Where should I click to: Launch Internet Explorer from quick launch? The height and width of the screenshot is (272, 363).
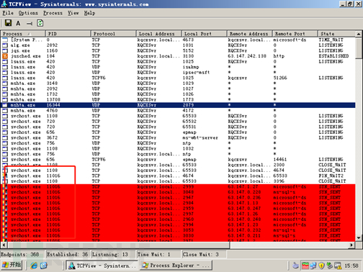pos(34,266)
